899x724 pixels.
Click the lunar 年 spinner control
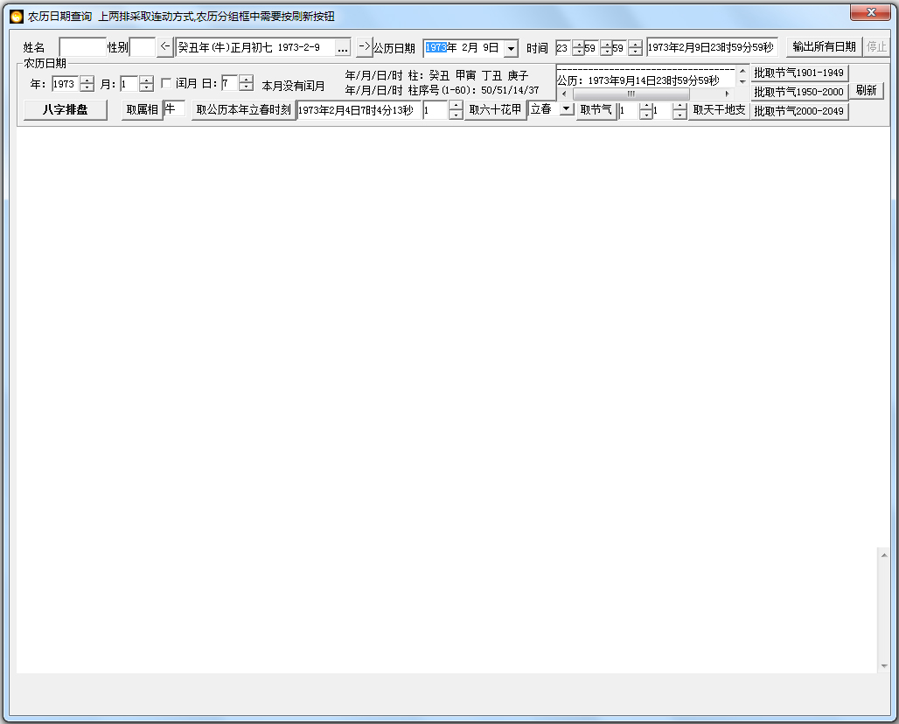pos(87,84)
